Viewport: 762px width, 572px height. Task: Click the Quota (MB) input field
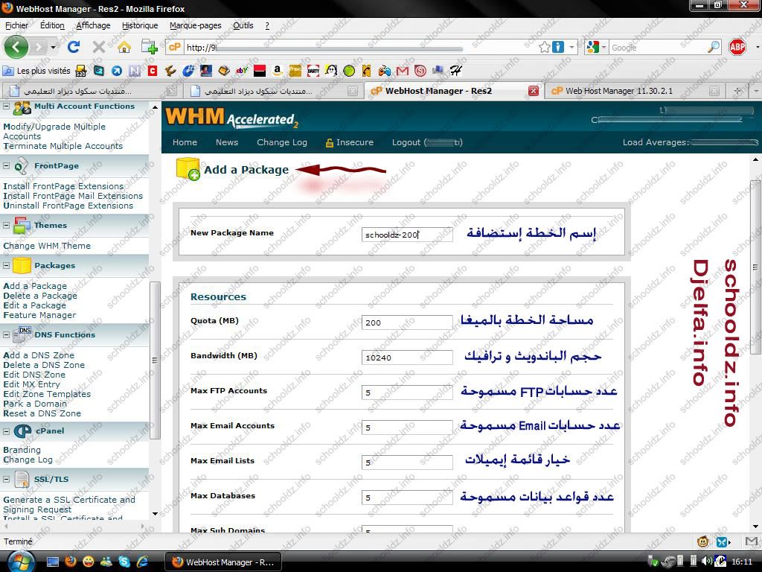[x=407, y=322]
